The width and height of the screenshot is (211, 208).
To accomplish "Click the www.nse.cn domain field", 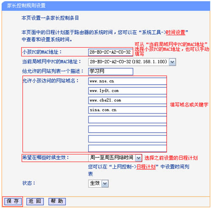I will coord(127,81).
